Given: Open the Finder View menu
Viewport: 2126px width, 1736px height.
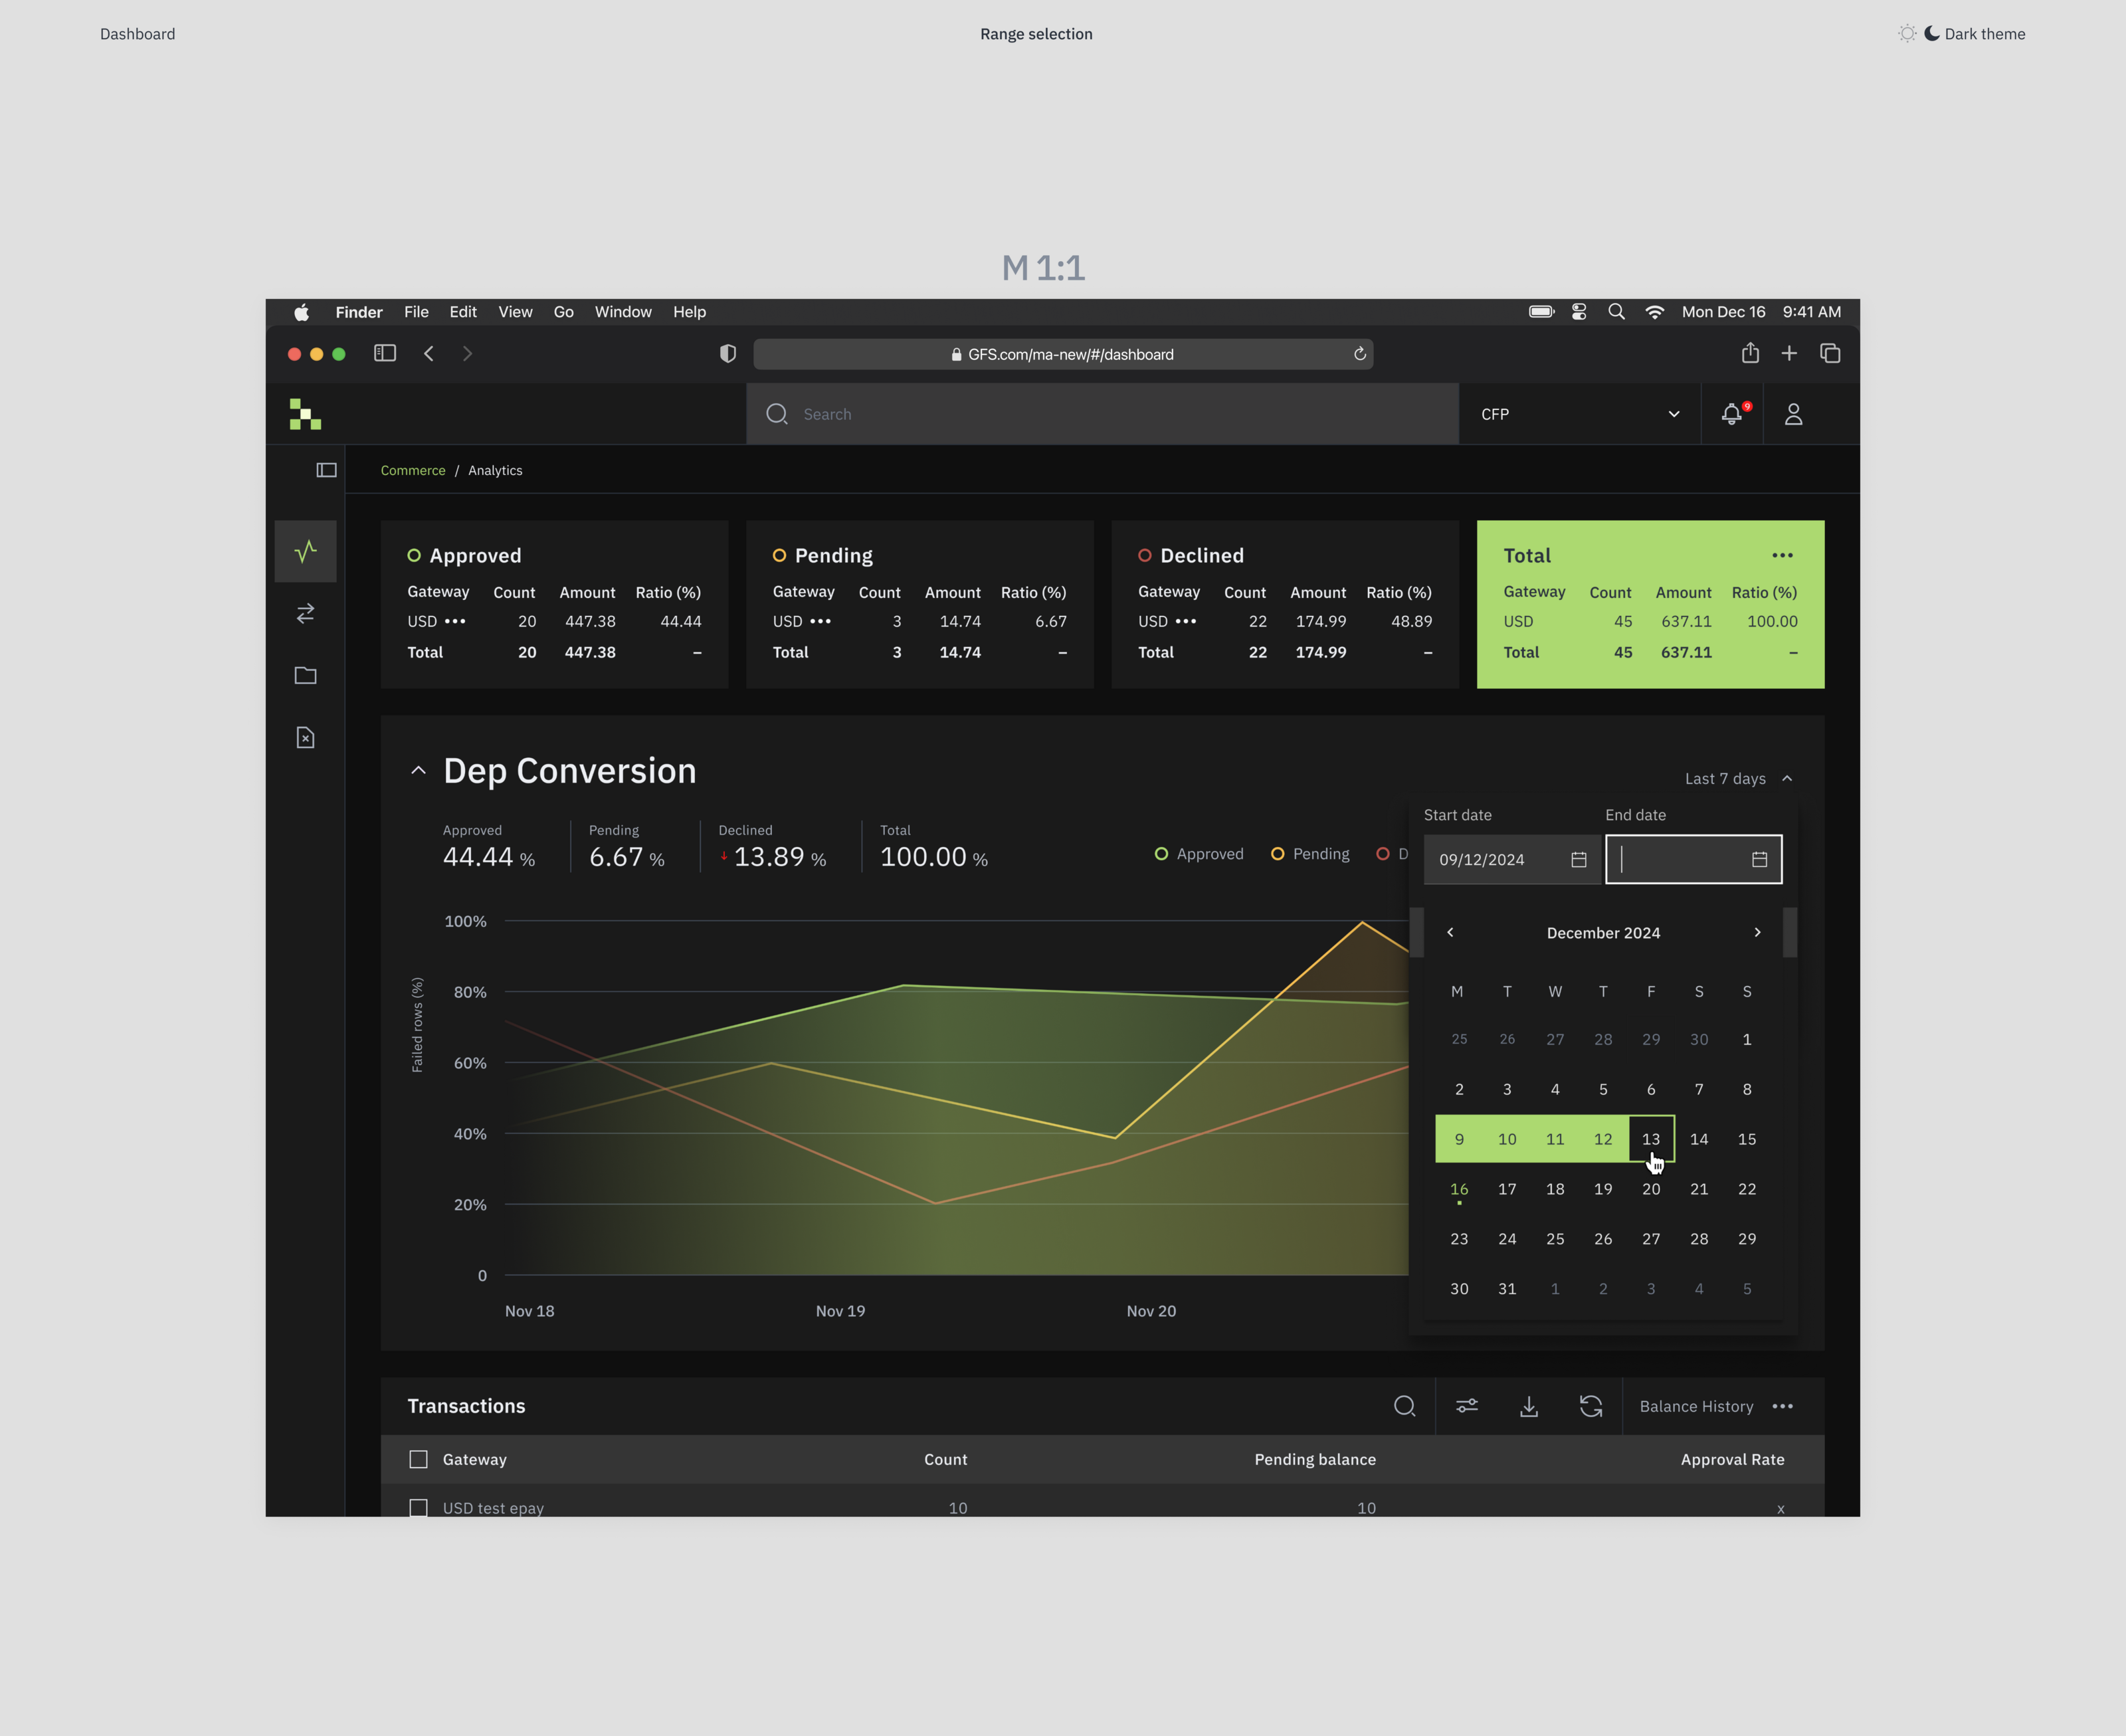Looking at the screenshot, I should (515, 312).
